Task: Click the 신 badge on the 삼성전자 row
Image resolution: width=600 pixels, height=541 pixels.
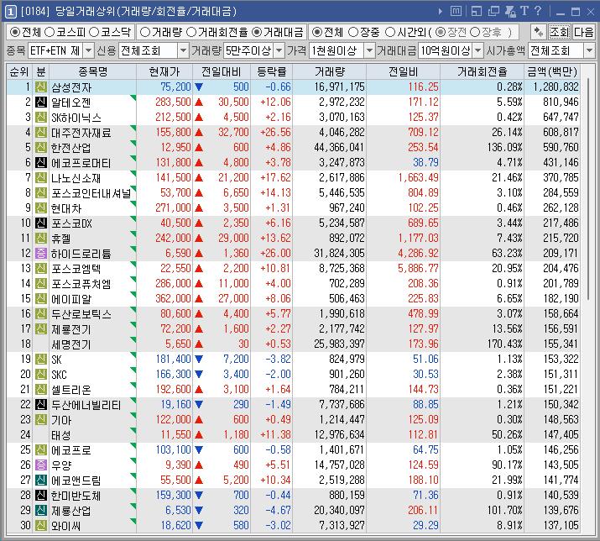Action: pos(41,87)
